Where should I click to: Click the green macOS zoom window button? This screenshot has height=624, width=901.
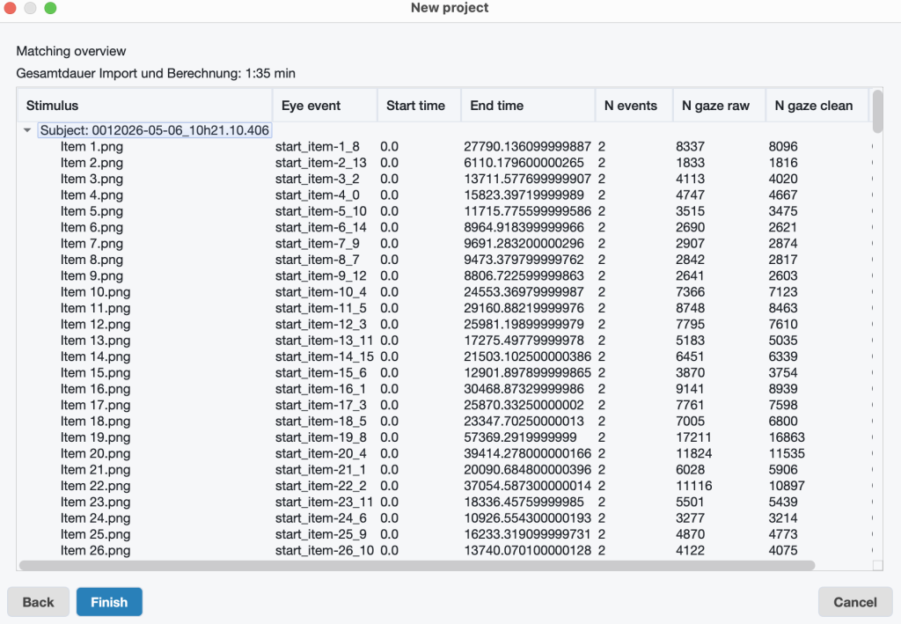[50, 7]
